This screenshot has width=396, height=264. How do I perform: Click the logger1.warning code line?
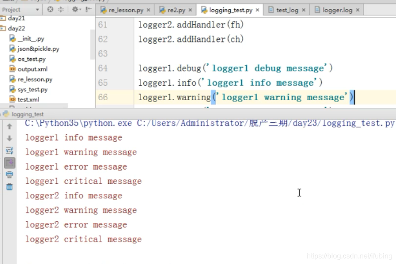tap(246, 97)
